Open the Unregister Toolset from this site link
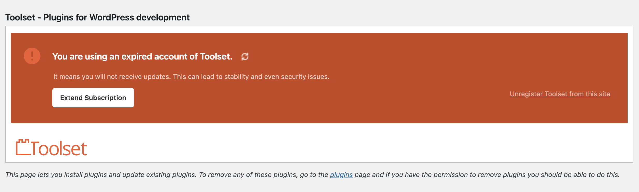Image resolution: width=639 pixels, height=192 pixels. [x=560, y=94]
